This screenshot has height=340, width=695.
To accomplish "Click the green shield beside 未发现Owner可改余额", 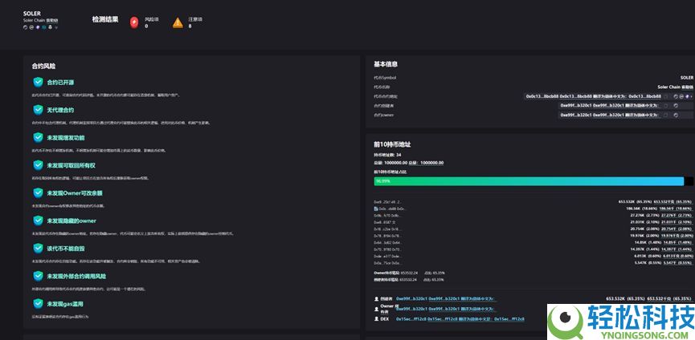I will tap(38, 192).
